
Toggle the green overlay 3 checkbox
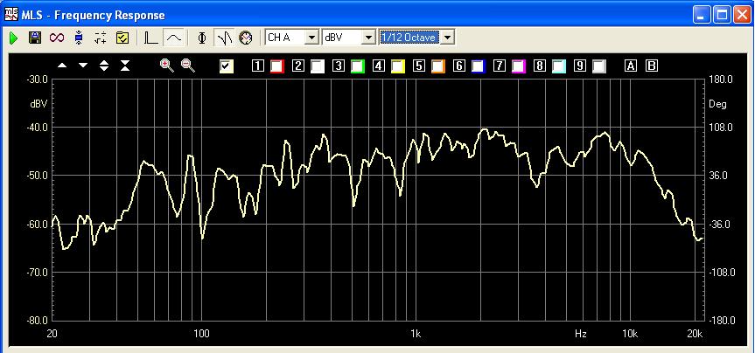(358, 66)
